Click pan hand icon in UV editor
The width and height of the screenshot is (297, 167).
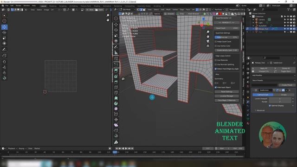pos(108,20)
